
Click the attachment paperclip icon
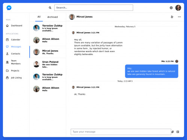(172, 132)
